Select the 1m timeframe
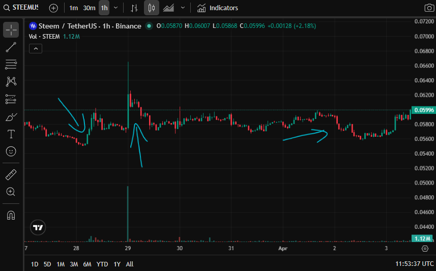 pyautogui.click(x=73, y=8)
